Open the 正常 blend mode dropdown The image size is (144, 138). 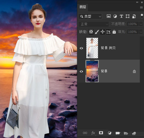(93, 24)
